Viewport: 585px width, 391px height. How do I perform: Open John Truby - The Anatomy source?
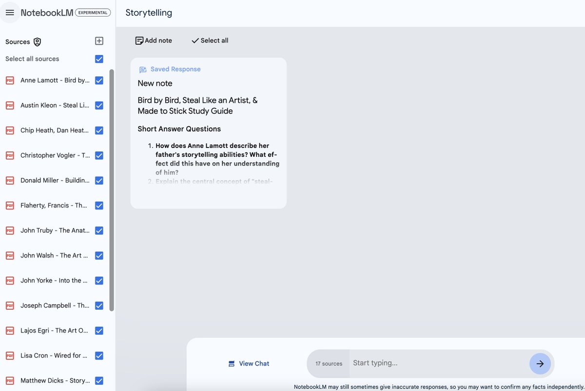tap(55, 230)
